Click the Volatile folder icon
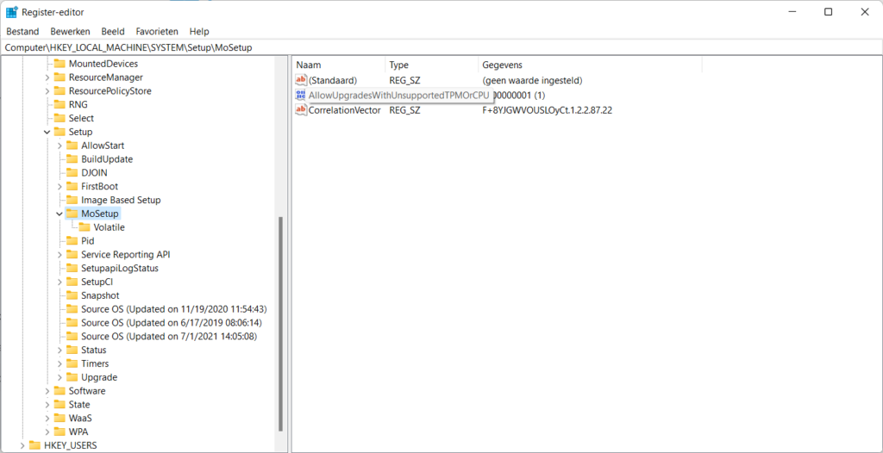Viewport: 883px width, 453px height. tap(84, 227)
